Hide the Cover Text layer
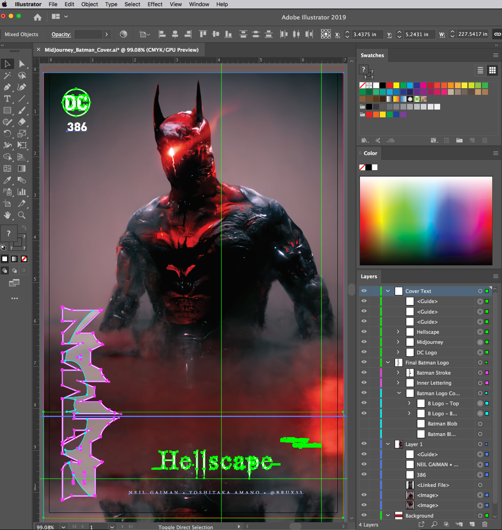Viewport: 502px width, 530px height. point(364,291)
